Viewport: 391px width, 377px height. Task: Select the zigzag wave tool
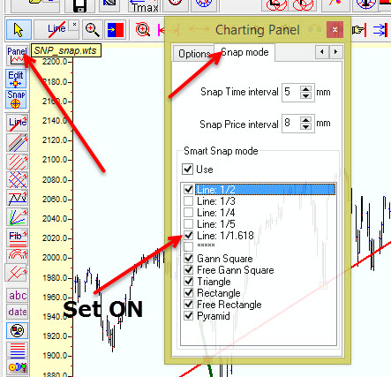18,198
